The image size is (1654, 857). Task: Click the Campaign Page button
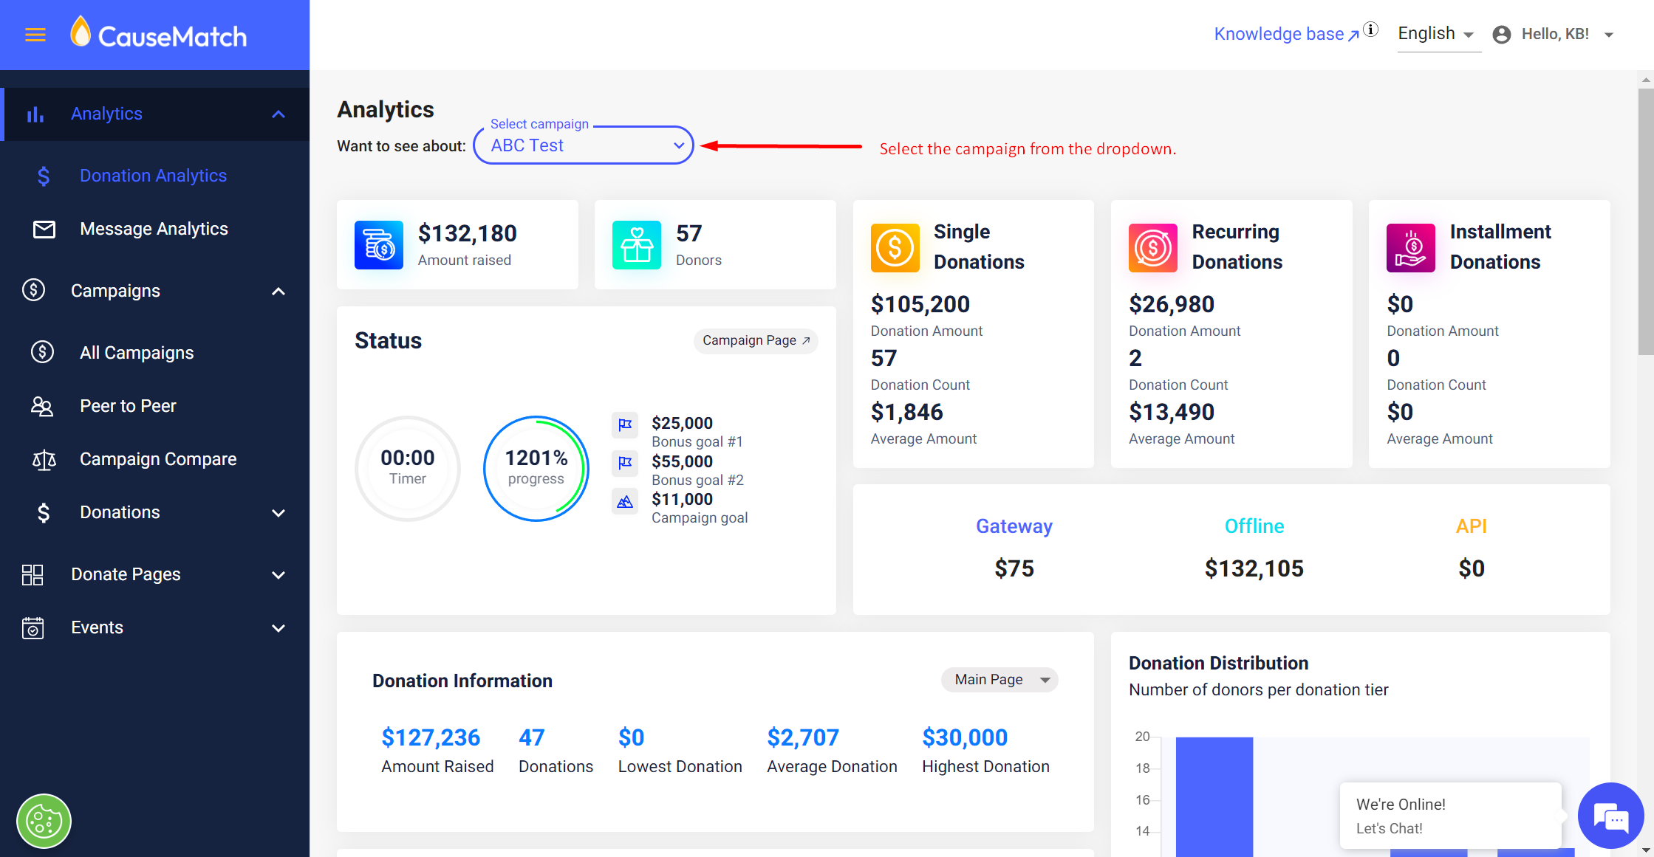[x=755, y=340]
